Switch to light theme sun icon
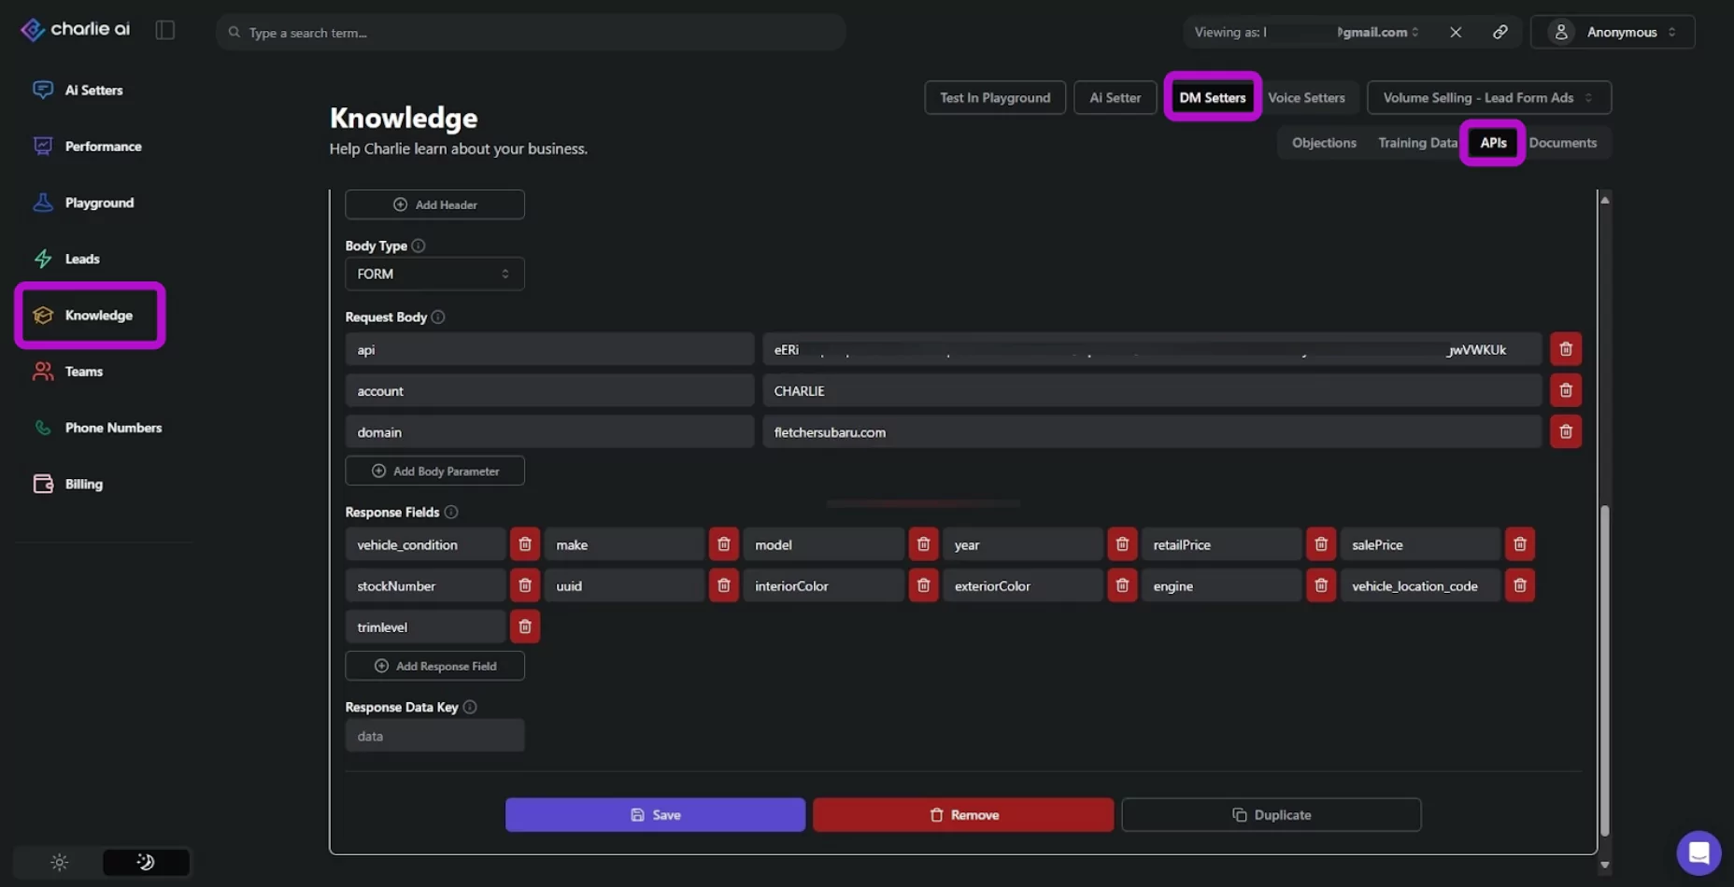The height and width of the screenshot is (887, 1734). (x=60, y=862)
